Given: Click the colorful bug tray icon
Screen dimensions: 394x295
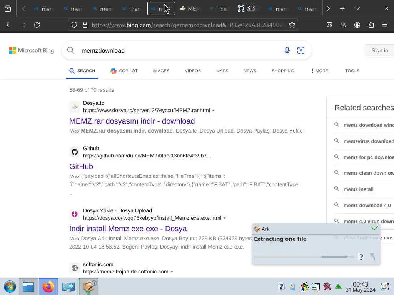Looking at the screenshot, I should click(304, 287).
